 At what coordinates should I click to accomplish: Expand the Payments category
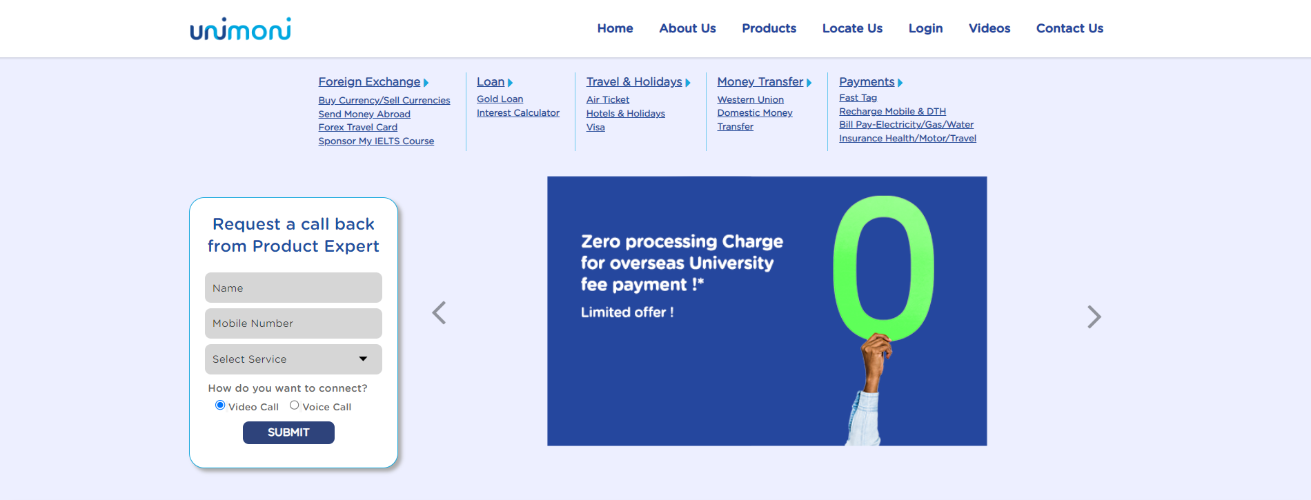(x=871, y=82)
